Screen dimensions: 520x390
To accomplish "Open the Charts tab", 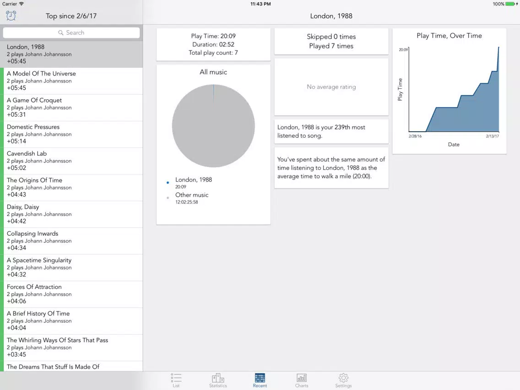I will pyautogui.click(x=302, y=380).
